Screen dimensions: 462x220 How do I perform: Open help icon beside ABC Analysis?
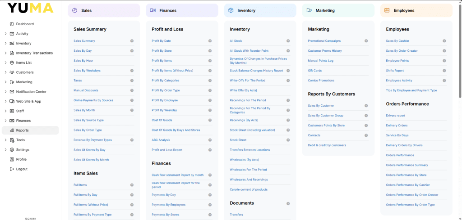(210, 140)
